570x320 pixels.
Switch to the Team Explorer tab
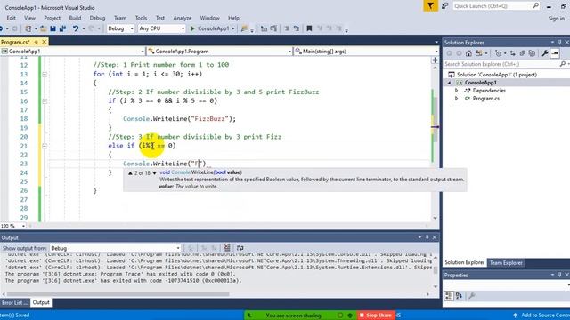(506, 263)
